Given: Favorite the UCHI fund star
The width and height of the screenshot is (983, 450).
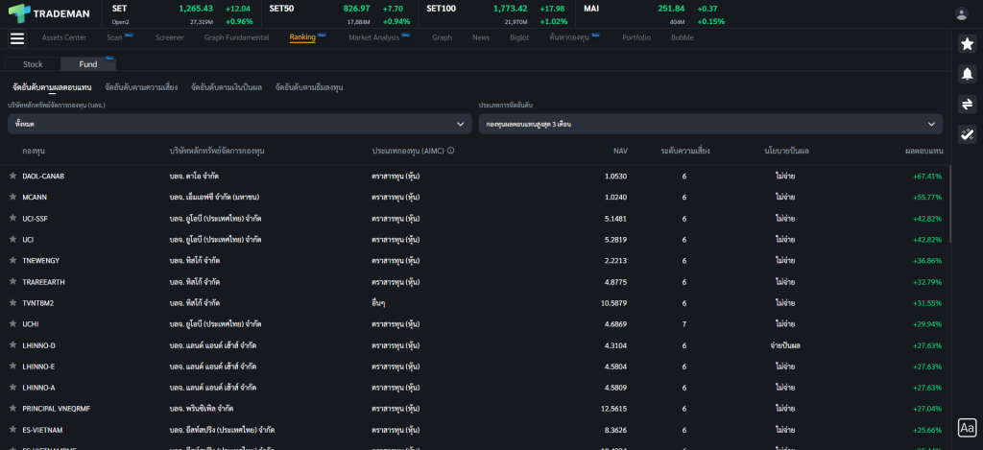Looking at the screenshot, I should coord(12,324).
